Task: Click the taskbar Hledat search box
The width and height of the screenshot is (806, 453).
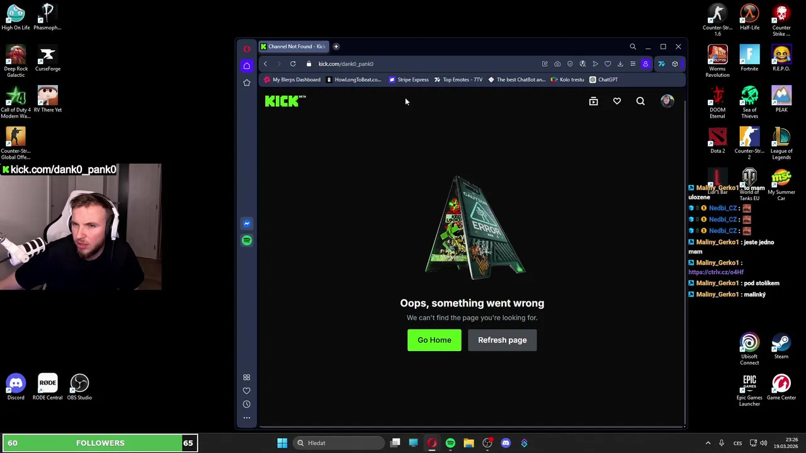Action: click(x=339, y=443)
